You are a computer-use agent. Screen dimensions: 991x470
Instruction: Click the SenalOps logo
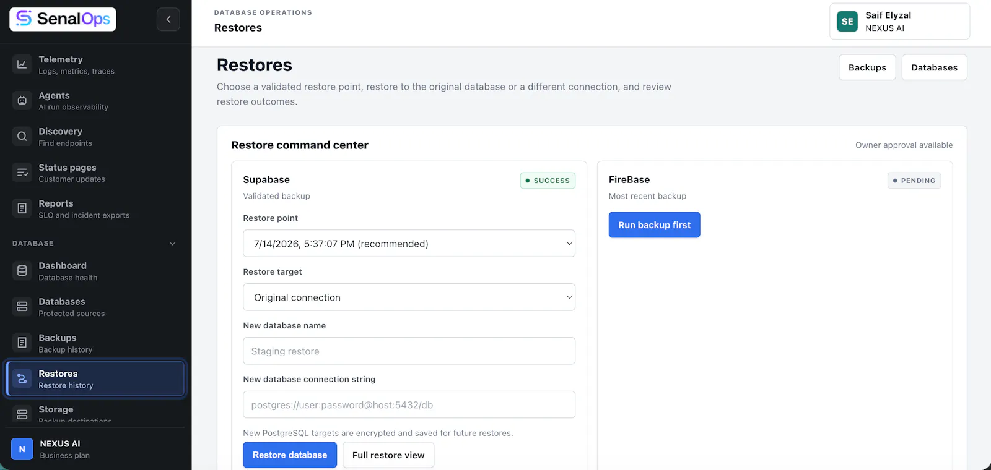click(63, 19)
